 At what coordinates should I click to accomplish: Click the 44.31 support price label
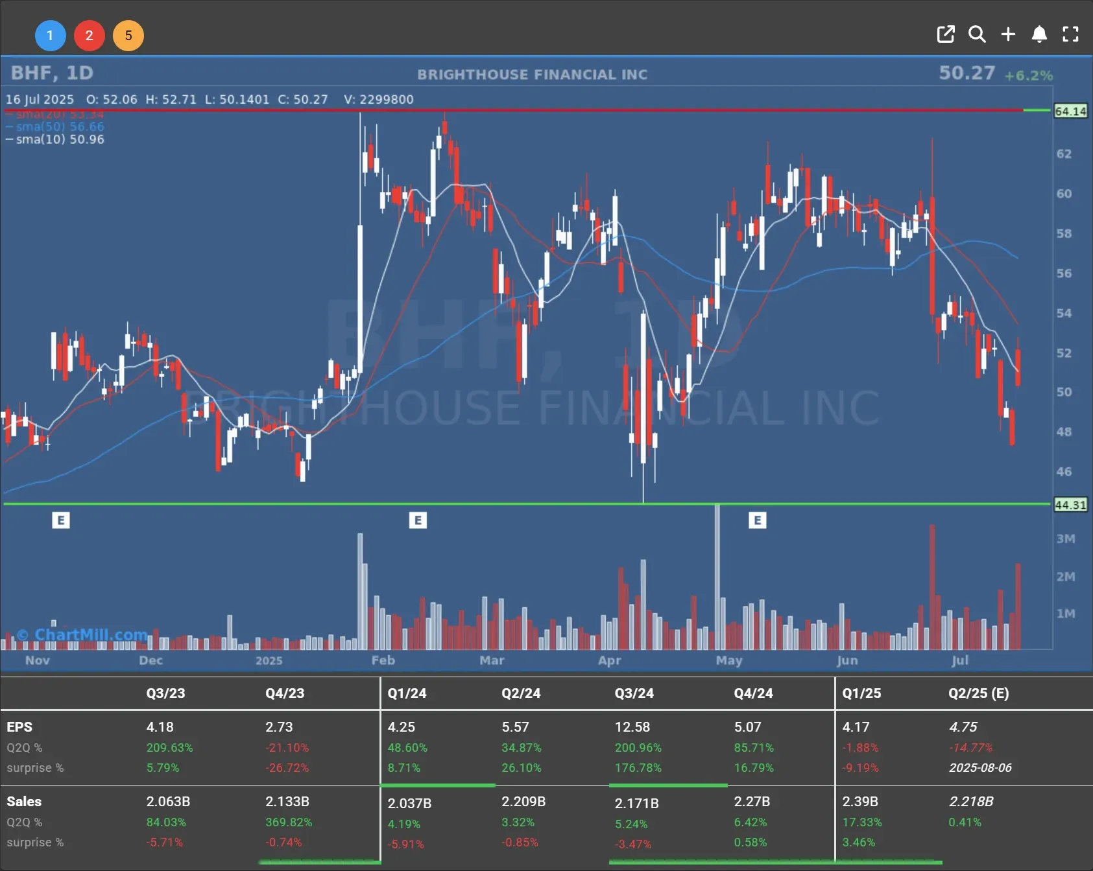pyautogui.click(x=1070, y=504)
